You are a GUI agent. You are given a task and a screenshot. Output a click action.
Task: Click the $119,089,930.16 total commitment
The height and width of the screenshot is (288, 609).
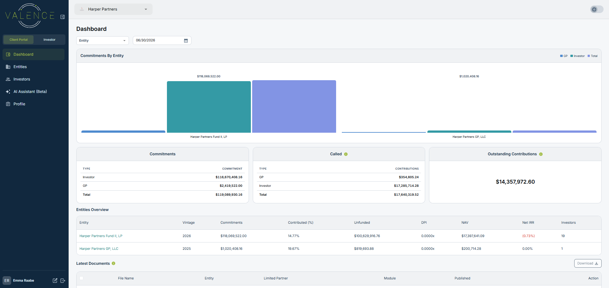pos(229,195)
